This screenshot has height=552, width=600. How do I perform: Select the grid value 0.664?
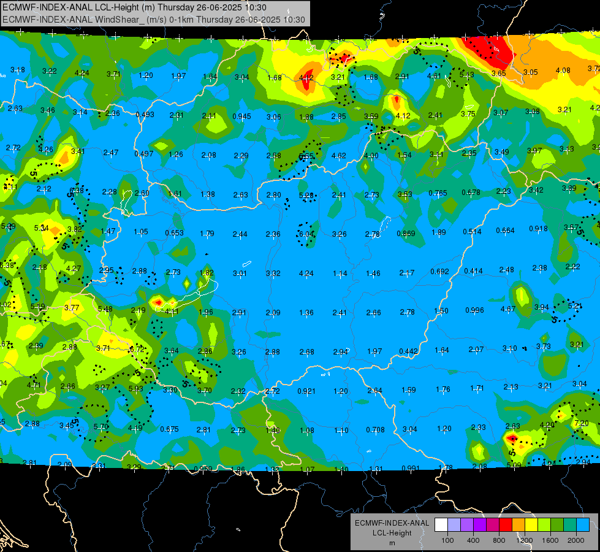coord(506,230)
